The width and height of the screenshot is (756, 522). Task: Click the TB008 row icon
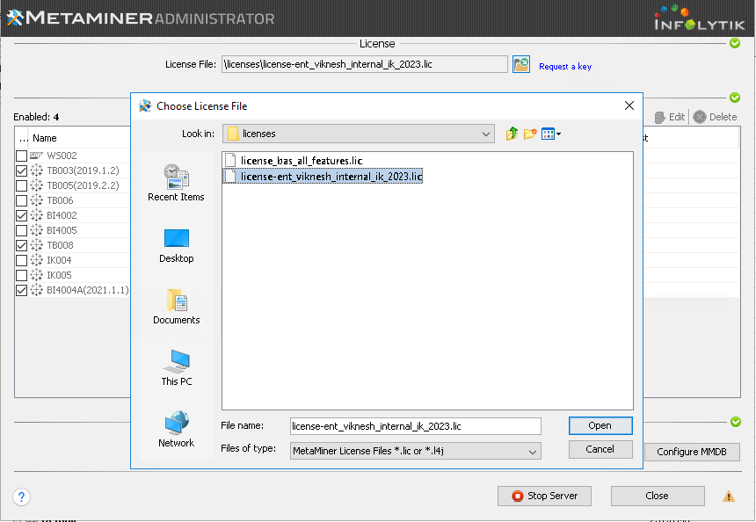(x=36, y=245)
